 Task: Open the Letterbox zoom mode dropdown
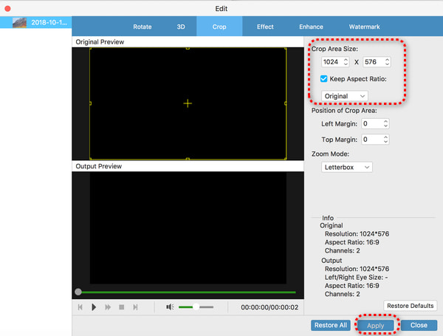point(347,168)
